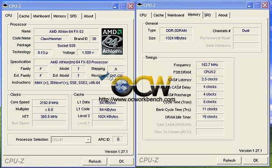Minimize the left CPU-Z window

[x=115, y=6]
